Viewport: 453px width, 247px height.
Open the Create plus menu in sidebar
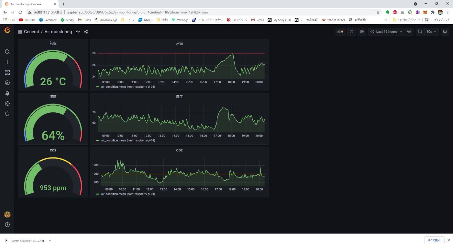pyautogui.click(x=7, y=62)
